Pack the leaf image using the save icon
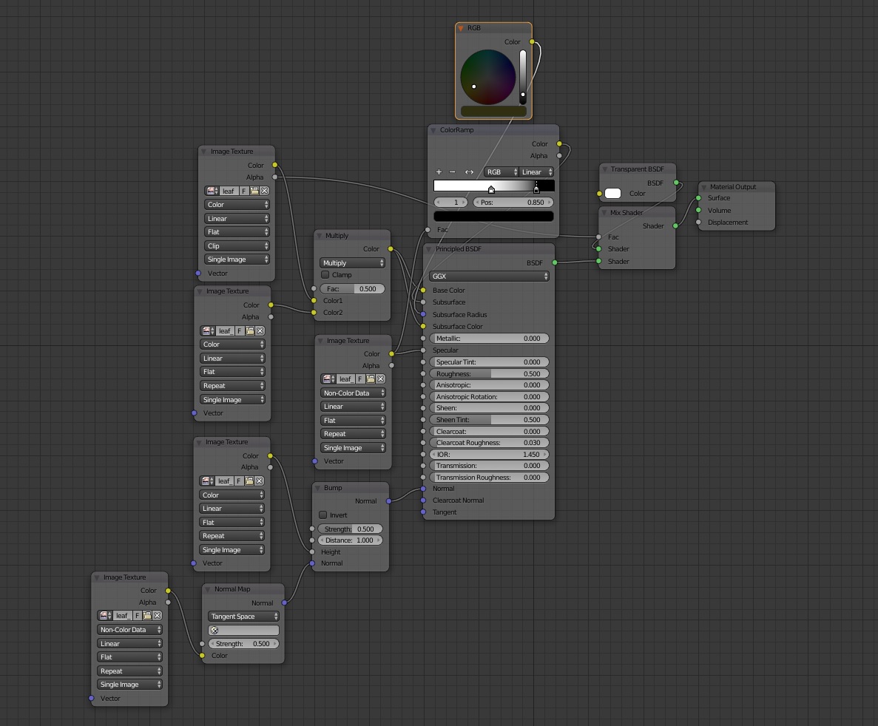The width and height of the screenshot is (878, 726). pyautogui.click(x=255, y=191)
